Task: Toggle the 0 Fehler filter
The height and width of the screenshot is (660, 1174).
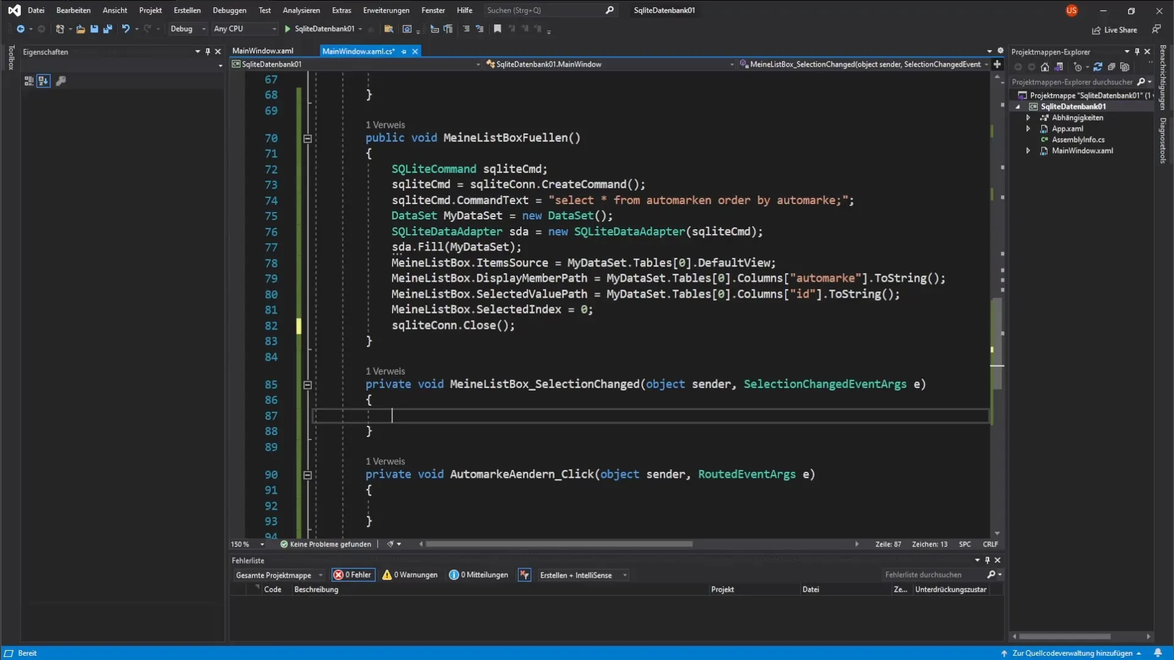Action: coord(353,575)
